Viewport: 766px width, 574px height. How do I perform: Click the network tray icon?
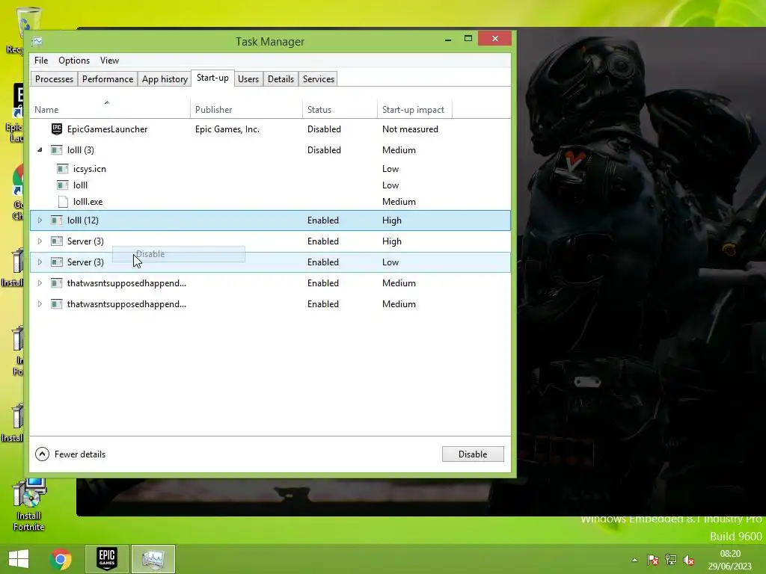coord(671,560)
